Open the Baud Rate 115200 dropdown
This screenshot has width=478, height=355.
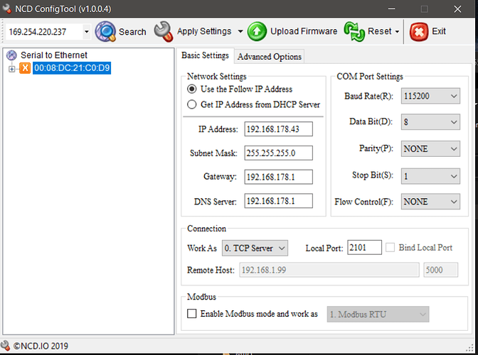(430, 96)
